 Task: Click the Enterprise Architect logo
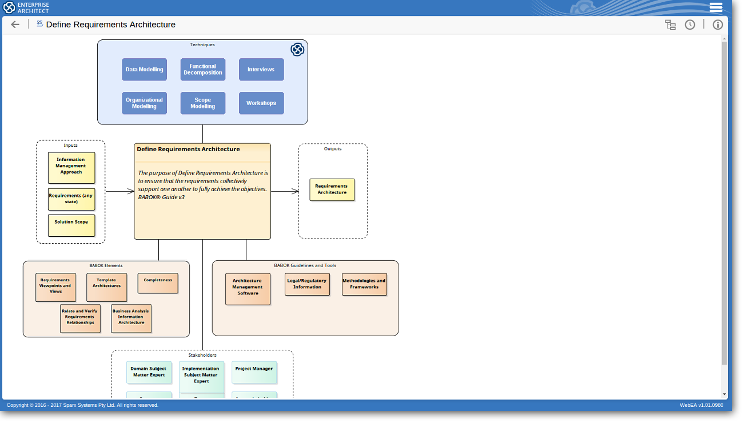click(x=26, y=7)
